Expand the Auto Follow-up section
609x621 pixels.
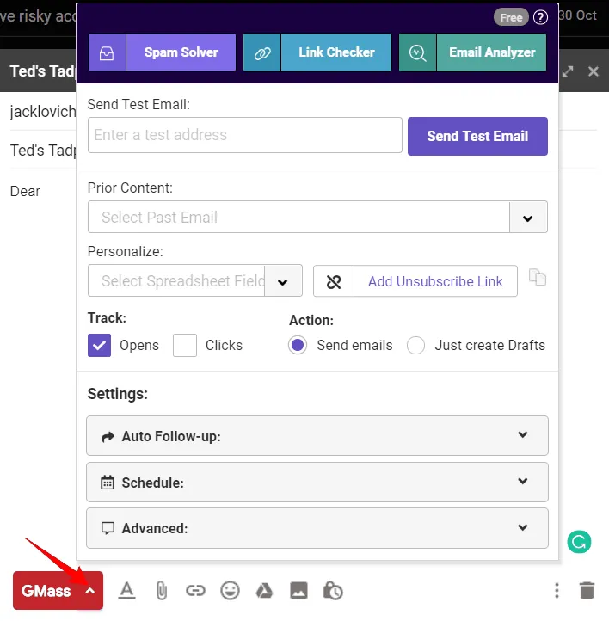click(317, 436)
